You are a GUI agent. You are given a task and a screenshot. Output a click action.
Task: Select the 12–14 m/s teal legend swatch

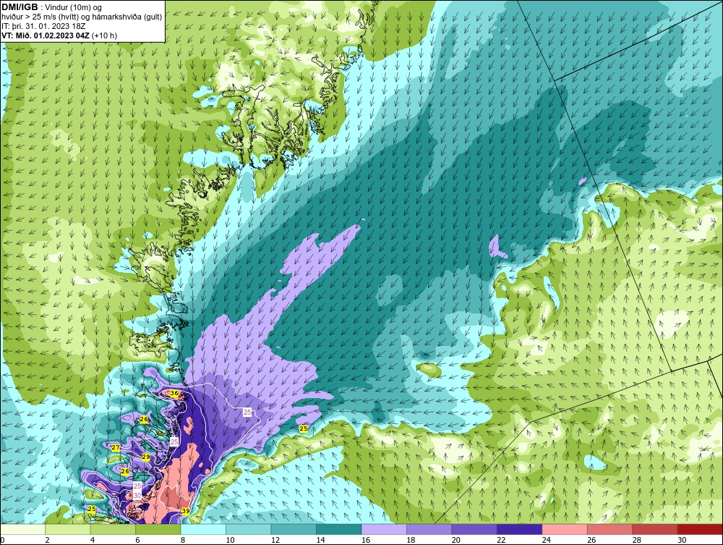click(294, 529)
